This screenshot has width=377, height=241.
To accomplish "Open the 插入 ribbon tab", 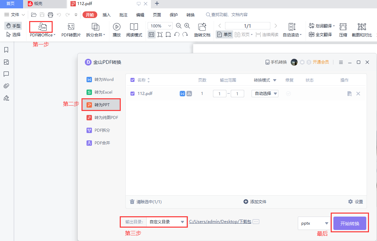I will tap(107, 15).
